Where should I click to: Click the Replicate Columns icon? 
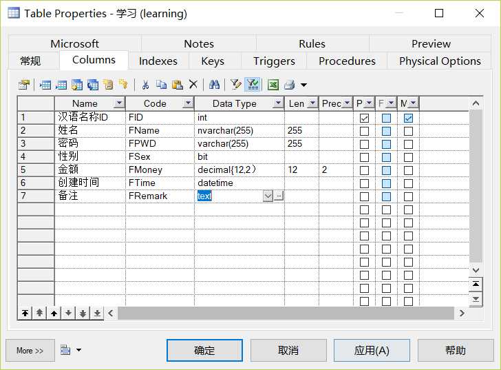[x=93, y=85]
